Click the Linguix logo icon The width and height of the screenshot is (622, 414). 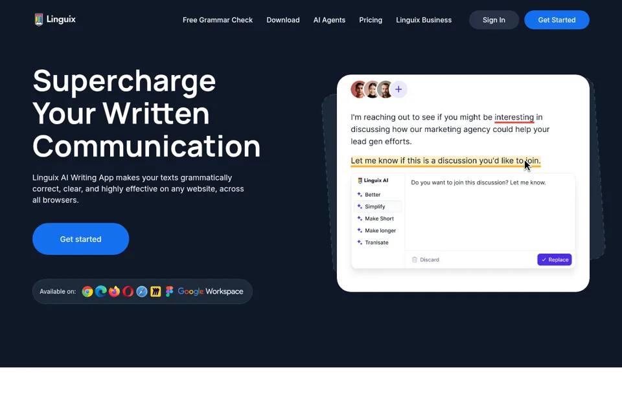[x=38, y=19]
